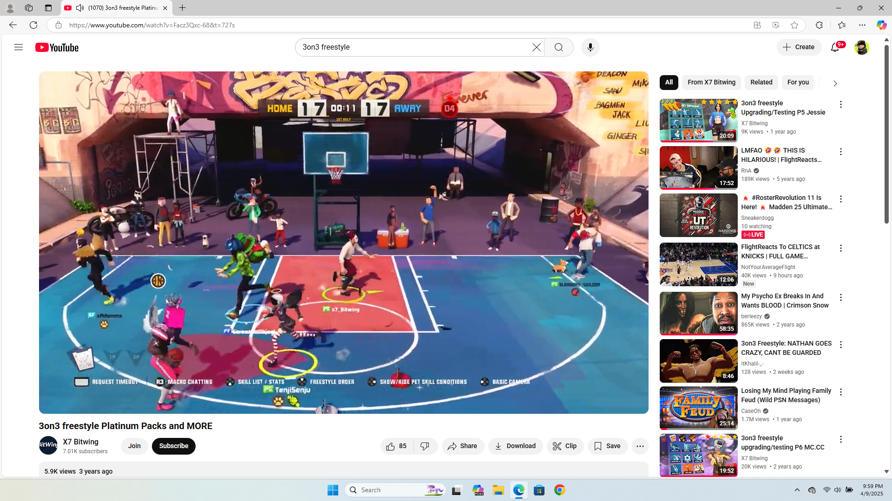Select the From X7 Bitwing chip
This screenshot has height=501, width=892.
pyautogui.click(x=711, y=83)
